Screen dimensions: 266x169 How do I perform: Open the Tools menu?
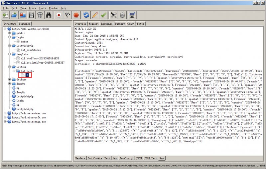tap(43, 8)
